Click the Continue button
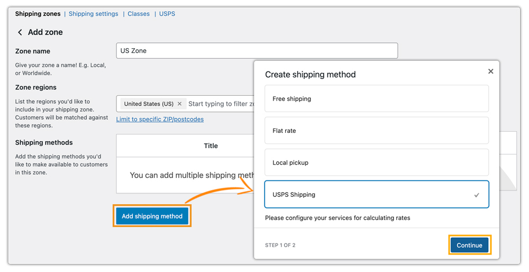This screenshot has height=272, width=529. 469,245
